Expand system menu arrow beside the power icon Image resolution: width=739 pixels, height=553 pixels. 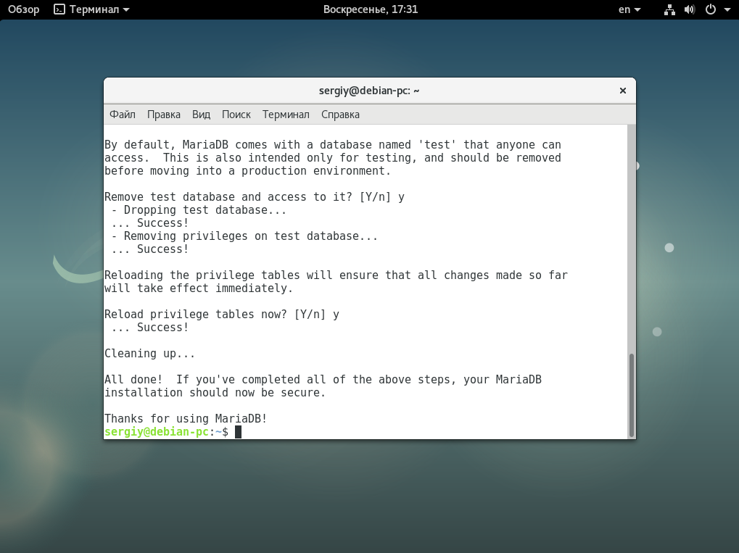point(727,10)
